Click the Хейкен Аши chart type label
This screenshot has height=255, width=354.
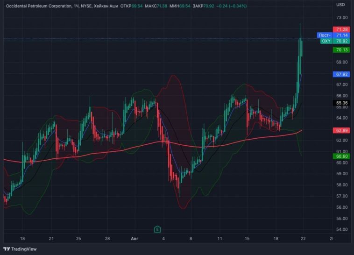[106, 6]
